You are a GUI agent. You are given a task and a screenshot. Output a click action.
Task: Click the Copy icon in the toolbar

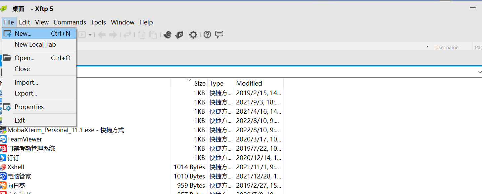[x=141, y=35]
